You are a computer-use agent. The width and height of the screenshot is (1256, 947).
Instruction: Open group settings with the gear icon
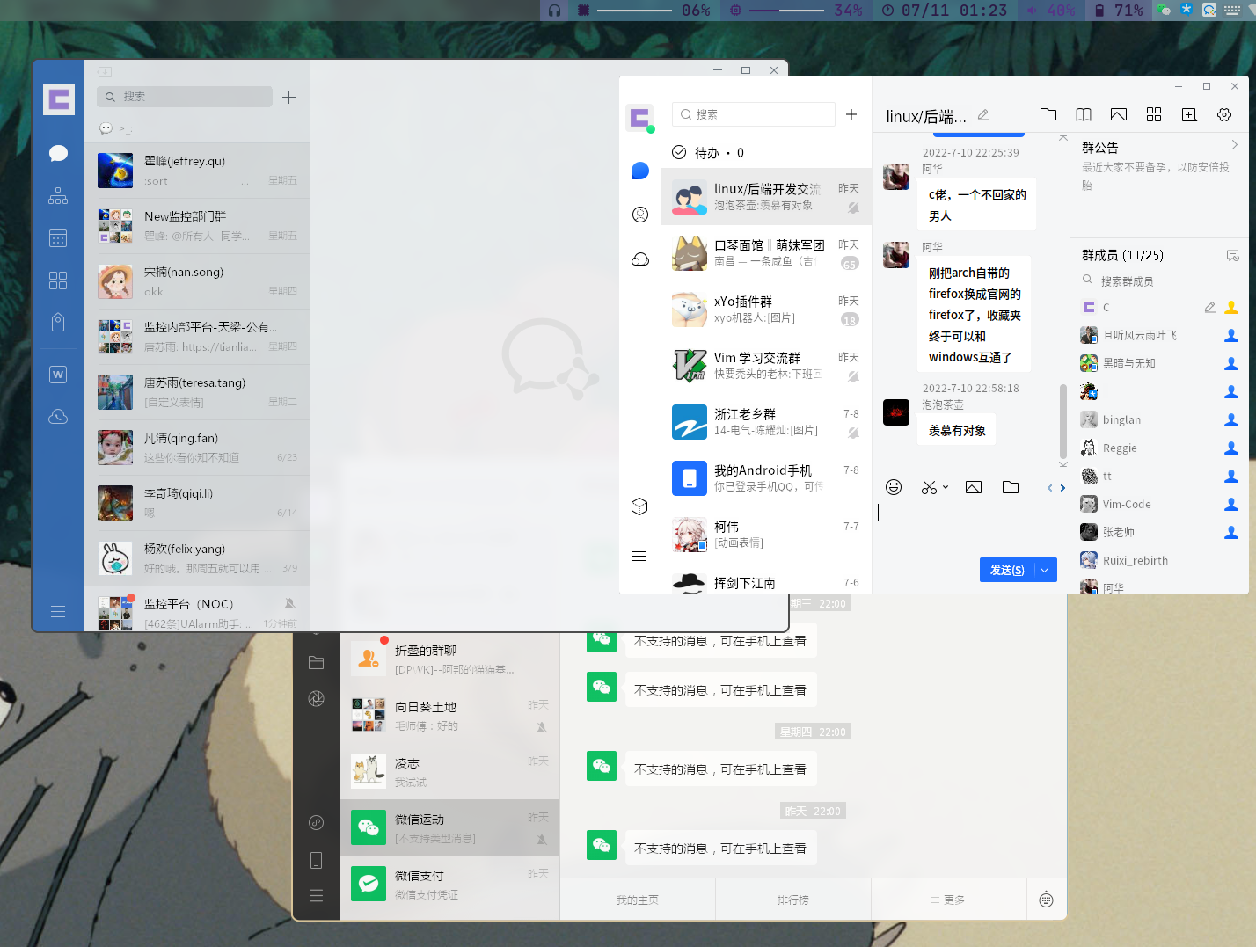(1224, 114)
